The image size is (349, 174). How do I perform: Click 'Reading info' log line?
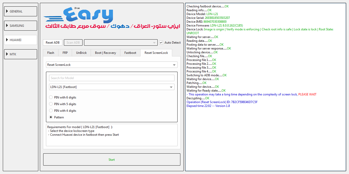click(x=199, y=10)
